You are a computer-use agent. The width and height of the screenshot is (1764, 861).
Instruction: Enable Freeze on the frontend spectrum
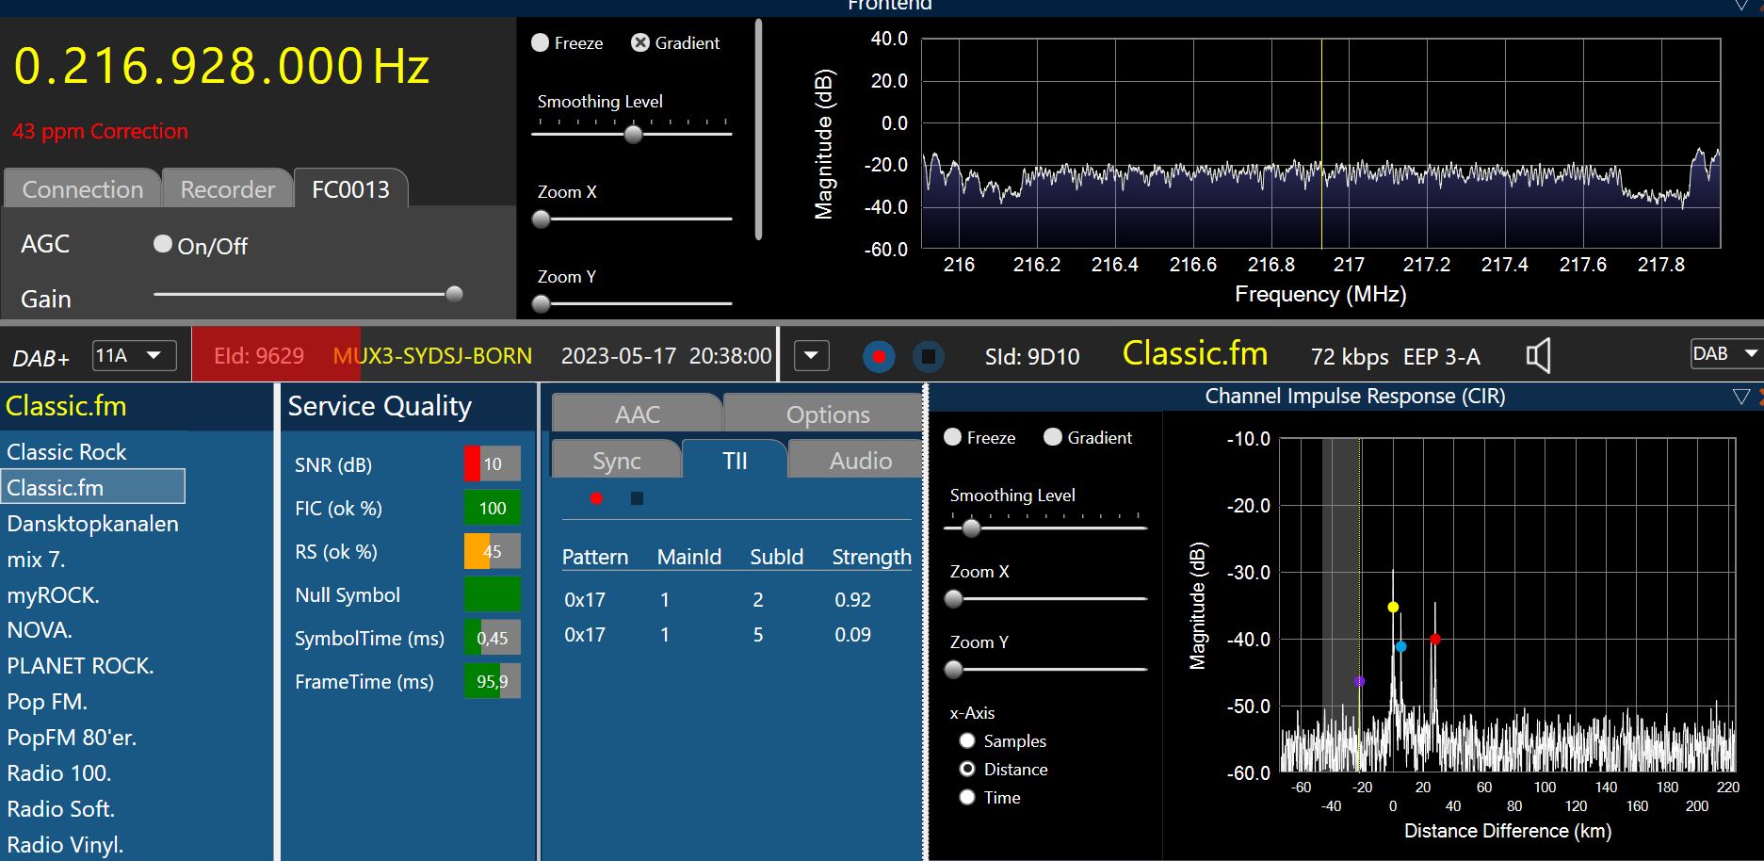click(x=541, y=43)
